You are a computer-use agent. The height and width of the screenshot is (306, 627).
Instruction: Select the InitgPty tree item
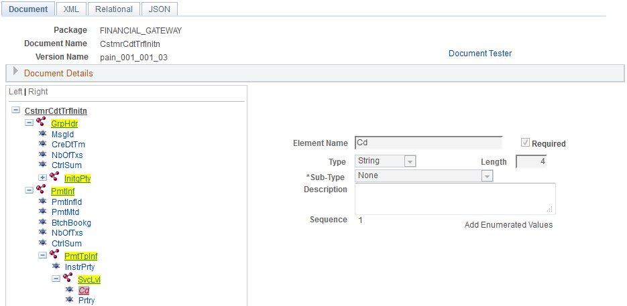pyautogui.click(x=78, y=179)
